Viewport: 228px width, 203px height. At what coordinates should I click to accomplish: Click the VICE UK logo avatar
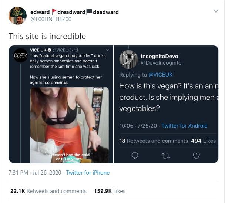[x=20, y=55]
